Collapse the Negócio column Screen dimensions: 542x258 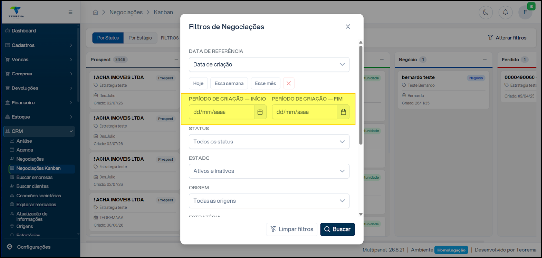485,59
